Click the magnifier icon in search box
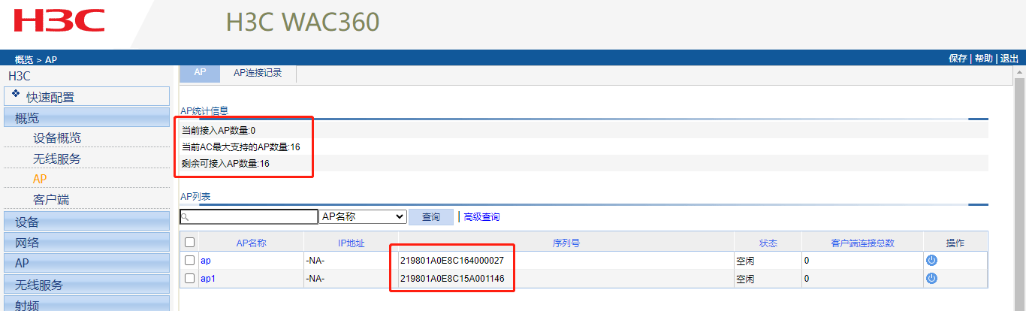Screen dimensions: 1026x311 [185, 216]
